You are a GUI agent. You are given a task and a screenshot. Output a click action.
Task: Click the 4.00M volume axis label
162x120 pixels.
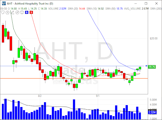[153, 104]
